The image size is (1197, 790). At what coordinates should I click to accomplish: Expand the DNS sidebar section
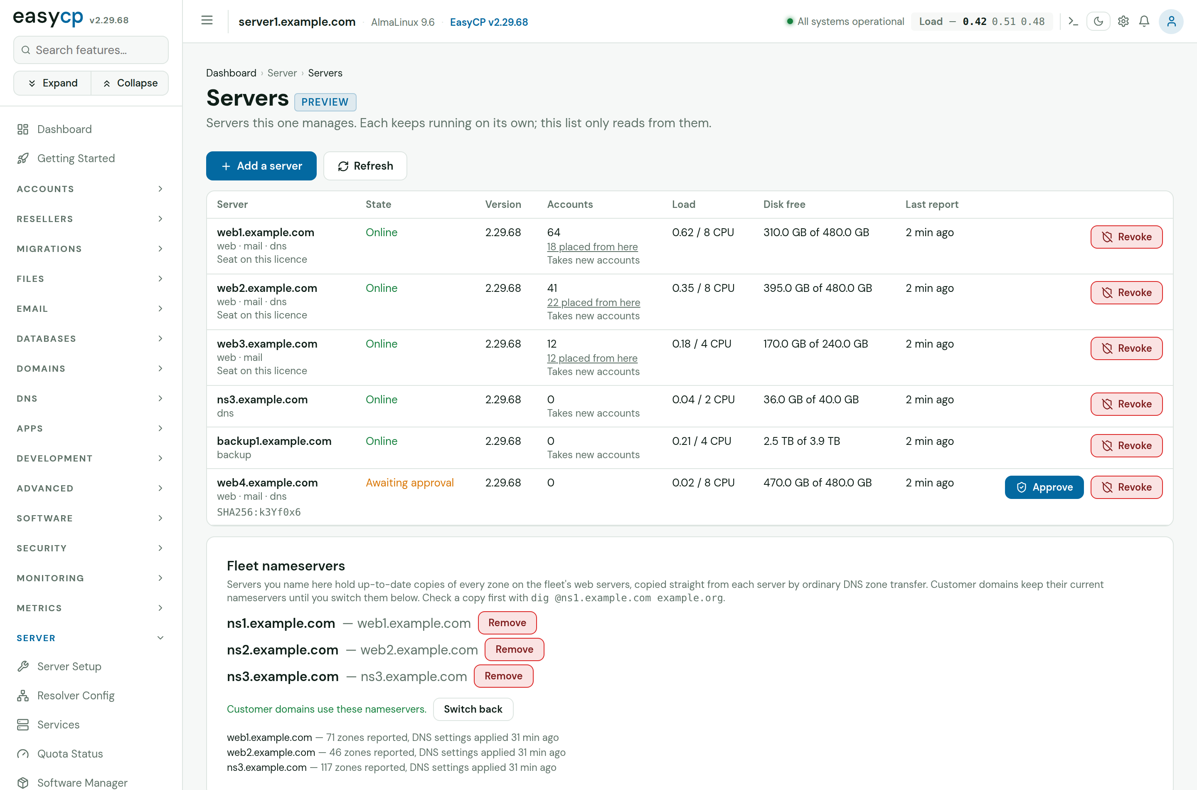pos(91,398)
